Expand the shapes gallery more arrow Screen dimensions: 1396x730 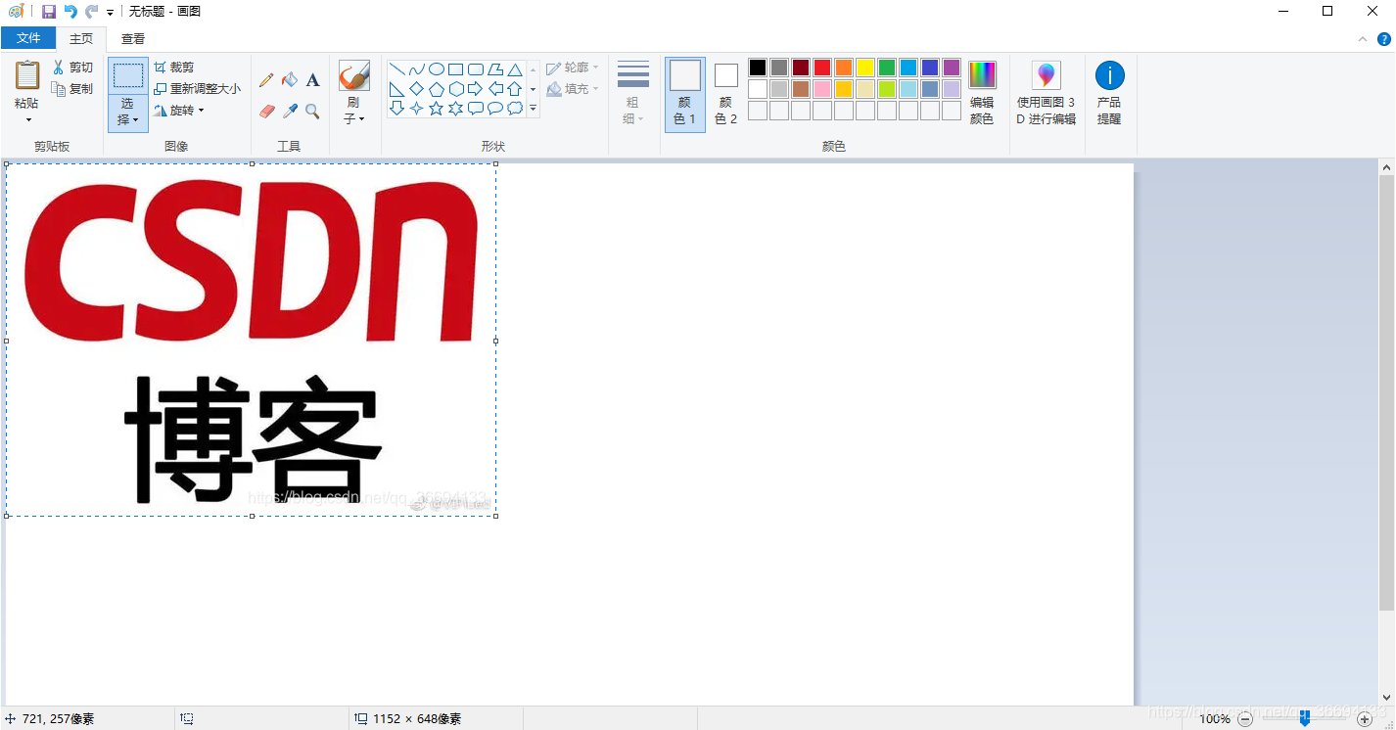(x=534, y=109)
